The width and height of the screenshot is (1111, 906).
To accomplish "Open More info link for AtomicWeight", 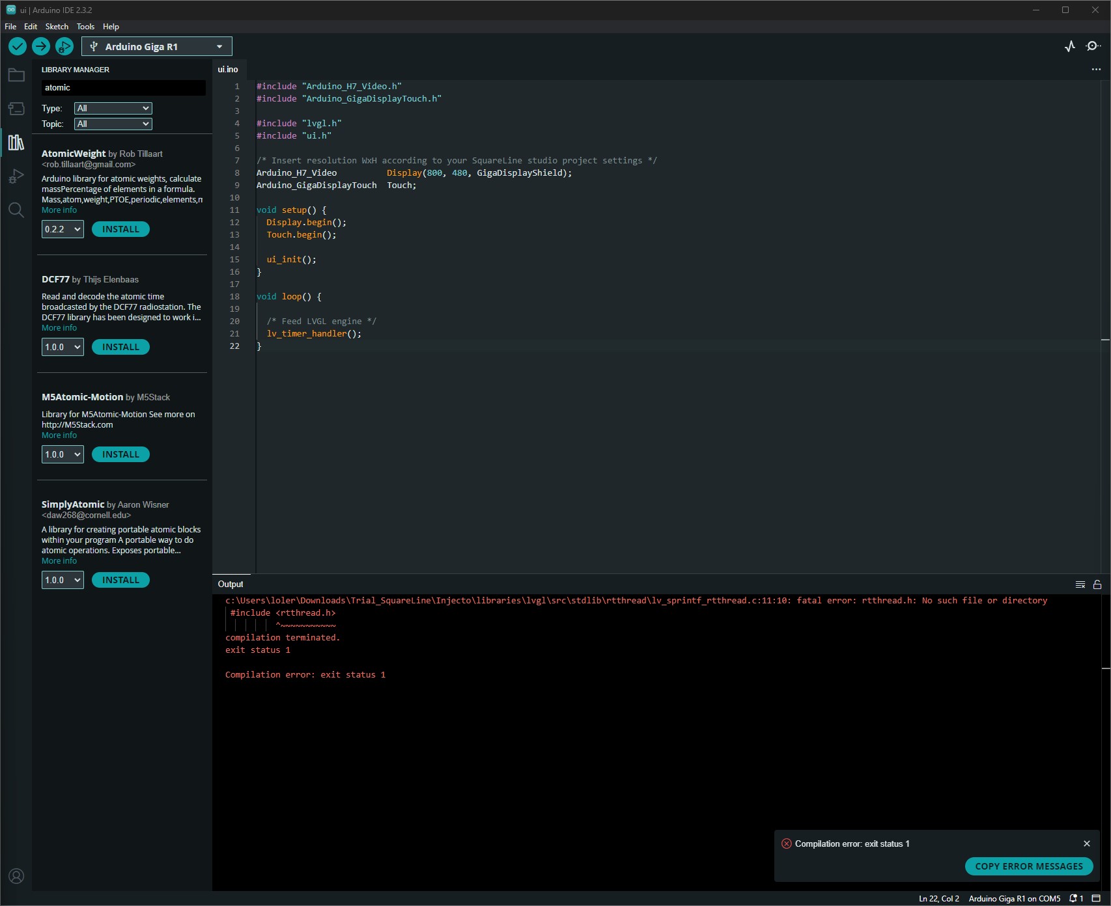I will [x=59, y=210].
